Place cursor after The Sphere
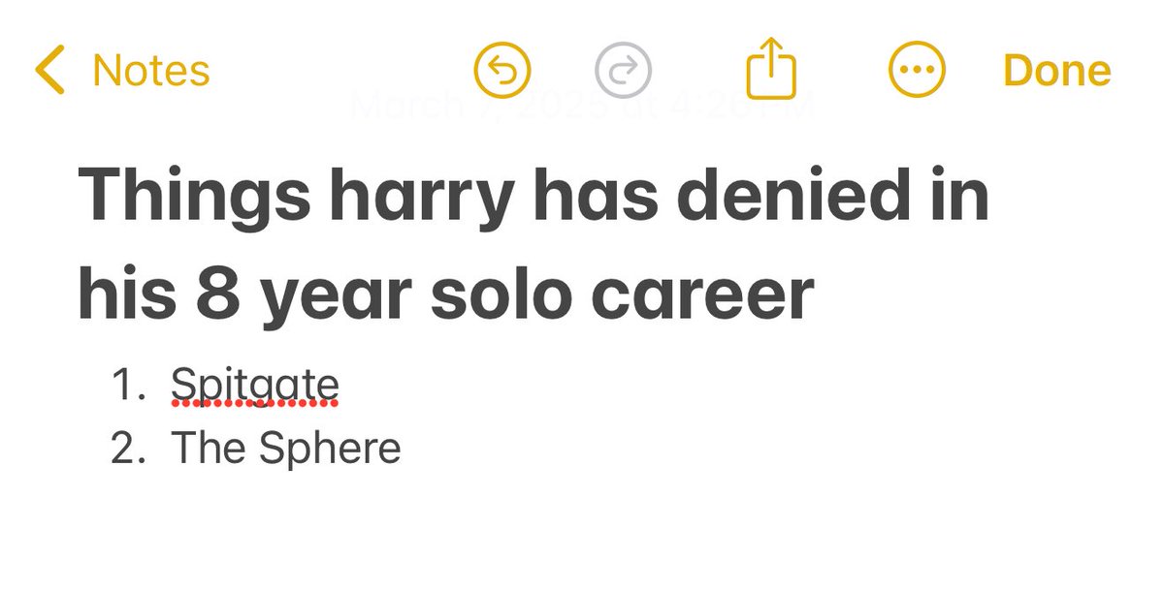1164x590 pixels. (x=404, y=449)
